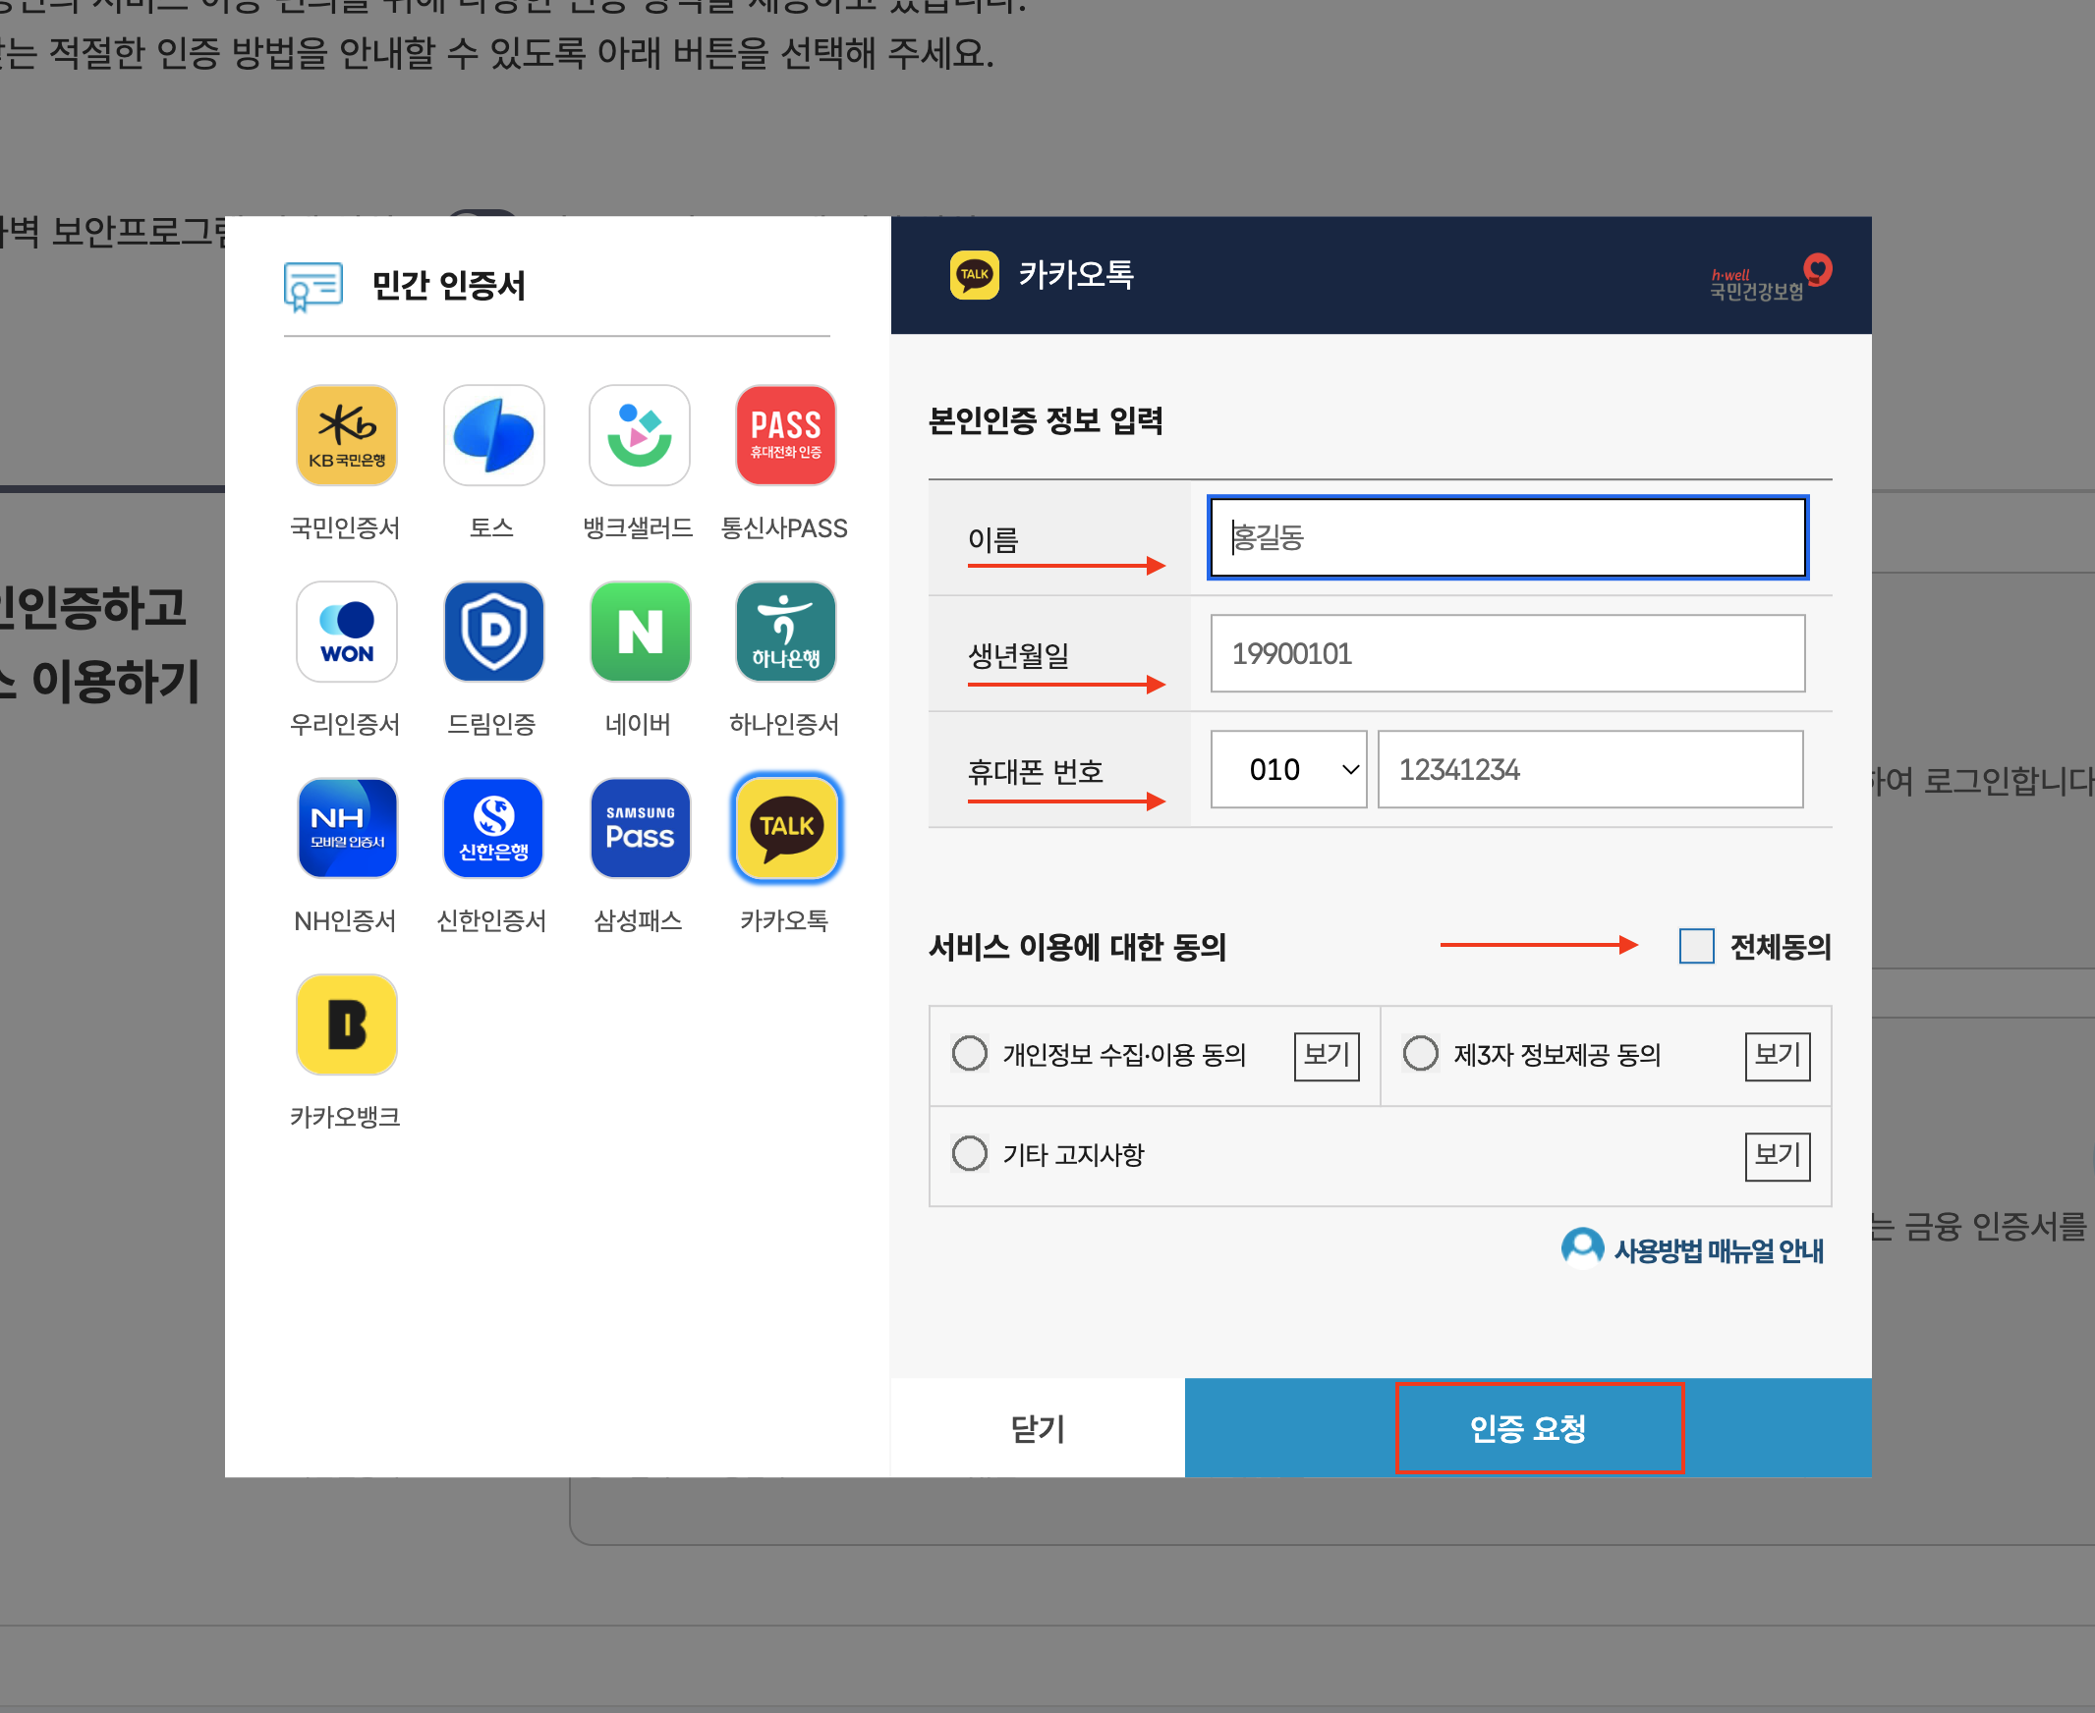Choose the 신한인증서 icon
The width and height of the screenshot is (2095, 1713).
point(492,828)
